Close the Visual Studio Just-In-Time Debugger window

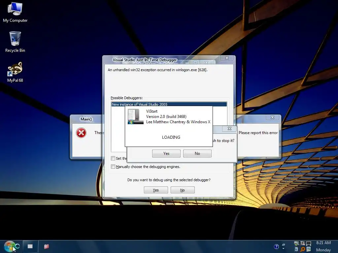(227, 58)
